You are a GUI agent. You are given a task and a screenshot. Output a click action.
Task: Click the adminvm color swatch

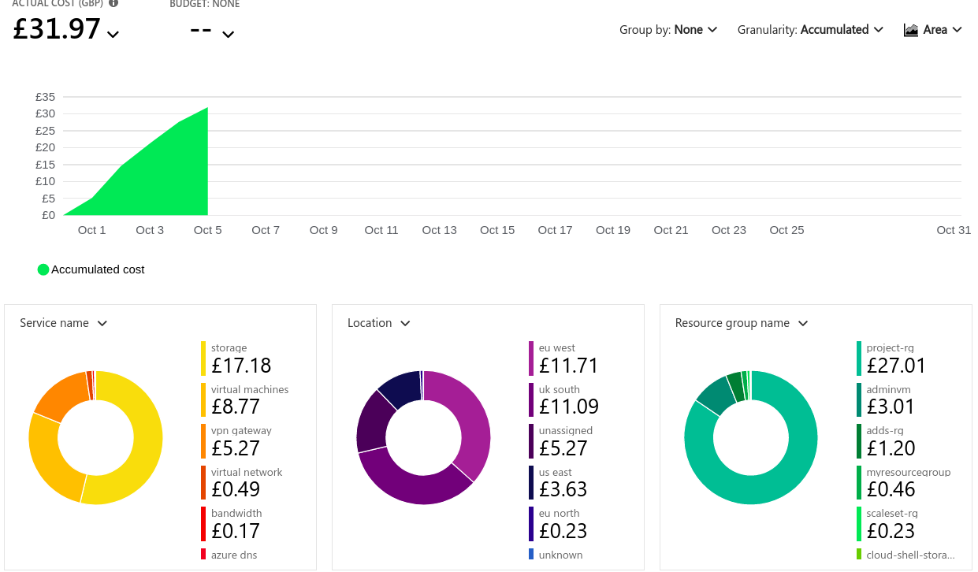click(x=859, y=399)
